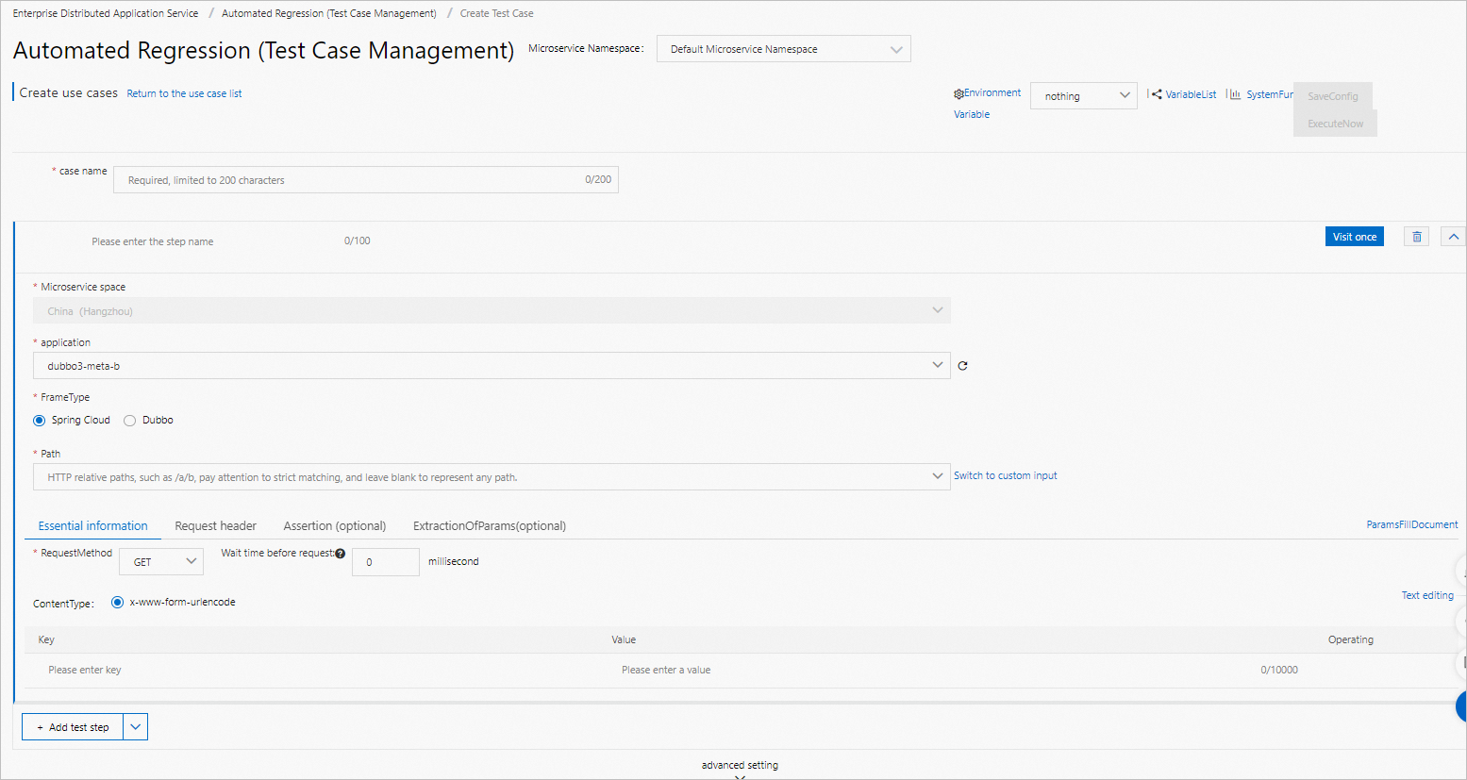
Task: Open the Environment Variable gear settings
Action: coord(959,94)
